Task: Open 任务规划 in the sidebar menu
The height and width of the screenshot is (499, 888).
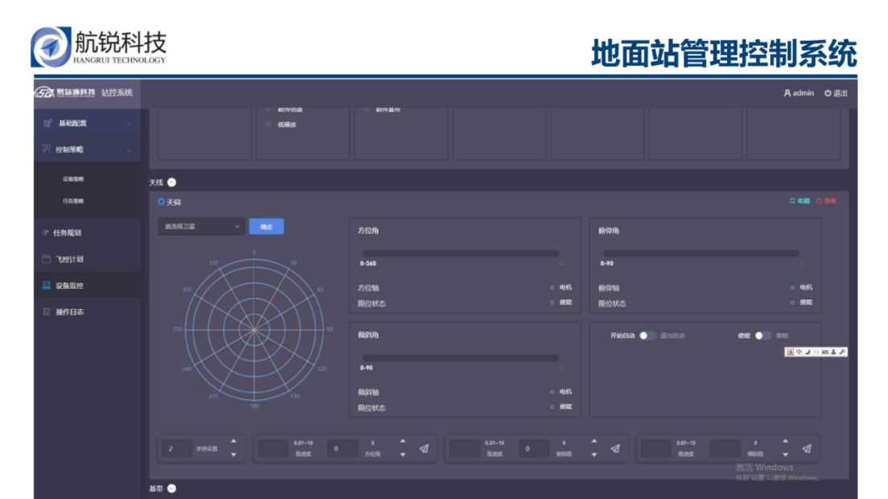Action: point(68,233)
